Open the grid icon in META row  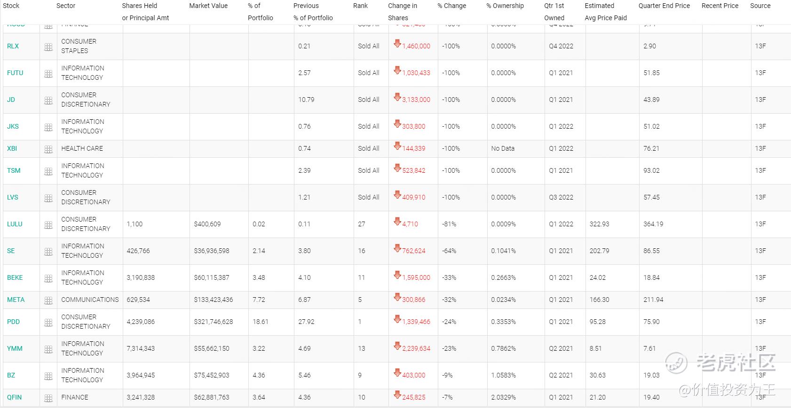click(48, 300)
